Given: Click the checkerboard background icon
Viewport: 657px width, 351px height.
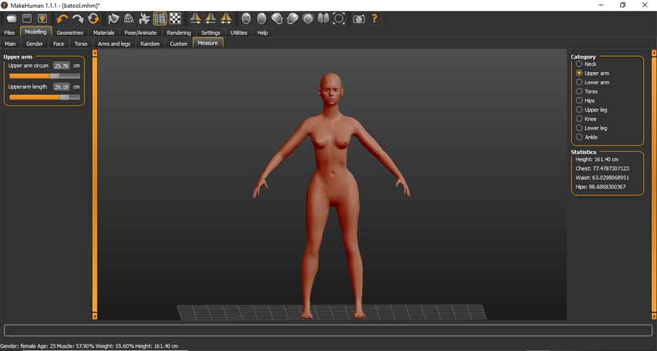Looking at the screenshot, I should point(175,19).
